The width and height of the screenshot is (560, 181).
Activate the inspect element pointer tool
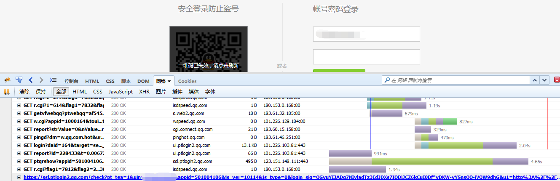pyautogui.click(x=19, y=80)
